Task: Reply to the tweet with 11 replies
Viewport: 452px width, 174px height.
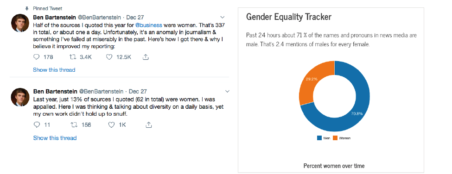Action: [x=37, y=125]
